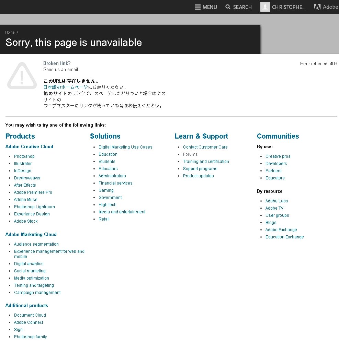Screen dimensions: 339x342
Task: Open the Social marketing link
Action: tap(30, 271)
